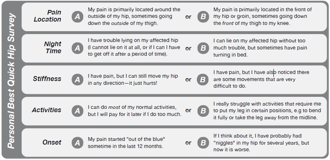The width and height of the screenshot is (330, 160).
Task: Select option B for Pain Location
Action: (x=203, y=16)
